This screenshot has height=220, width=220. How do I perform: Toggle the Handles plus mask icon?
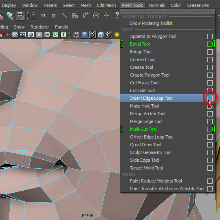(x=106, y=15)
